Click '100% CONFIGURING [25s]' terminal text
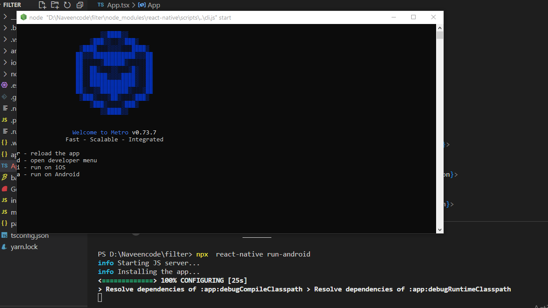Viewport: 548px width, 308px height. click(x=204, y=281)
